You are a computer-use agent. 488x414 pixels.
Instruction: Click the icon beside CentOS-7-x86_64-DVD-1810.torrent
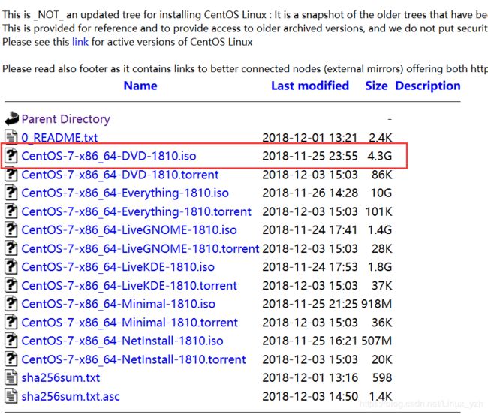pyautogui.click(x=11, y=175)
